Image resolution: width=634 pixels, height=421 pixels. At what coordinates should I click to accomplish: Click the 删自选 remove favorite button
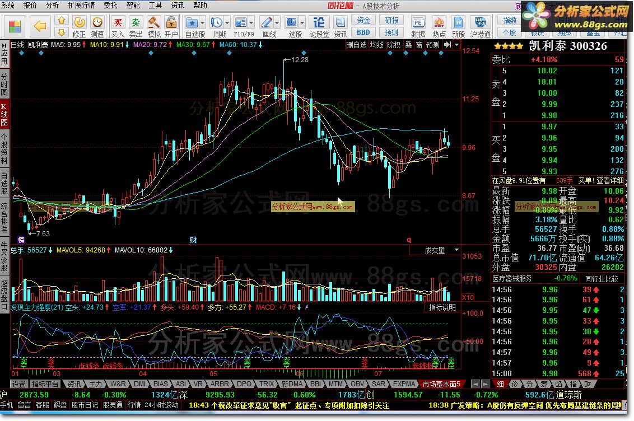pos(356,45)
